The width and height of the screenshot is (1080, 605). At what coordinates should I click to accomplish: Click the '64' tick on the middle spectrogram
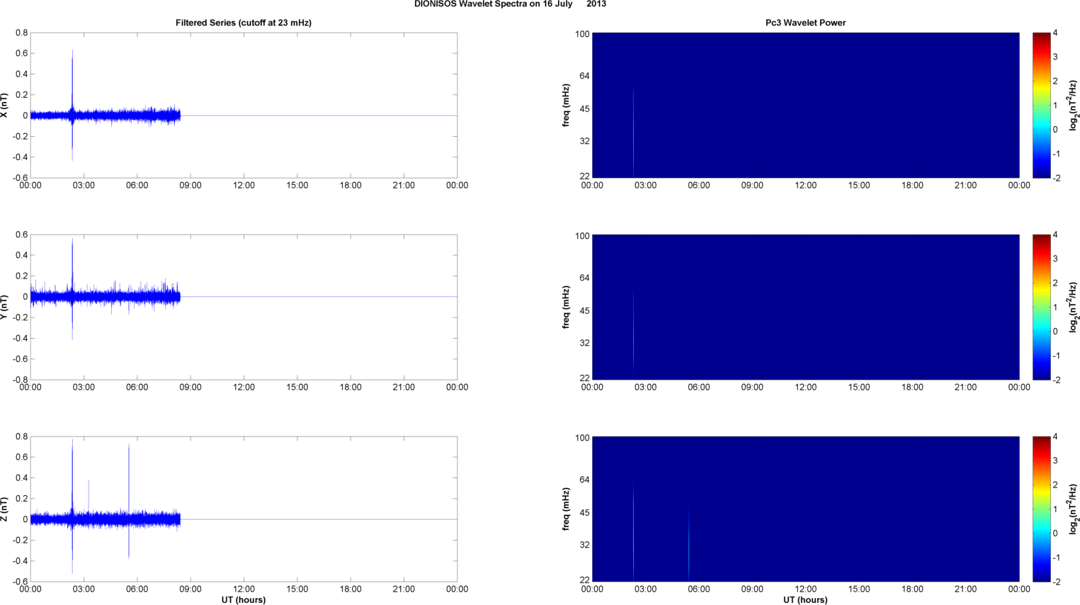[x=584, y=278]
